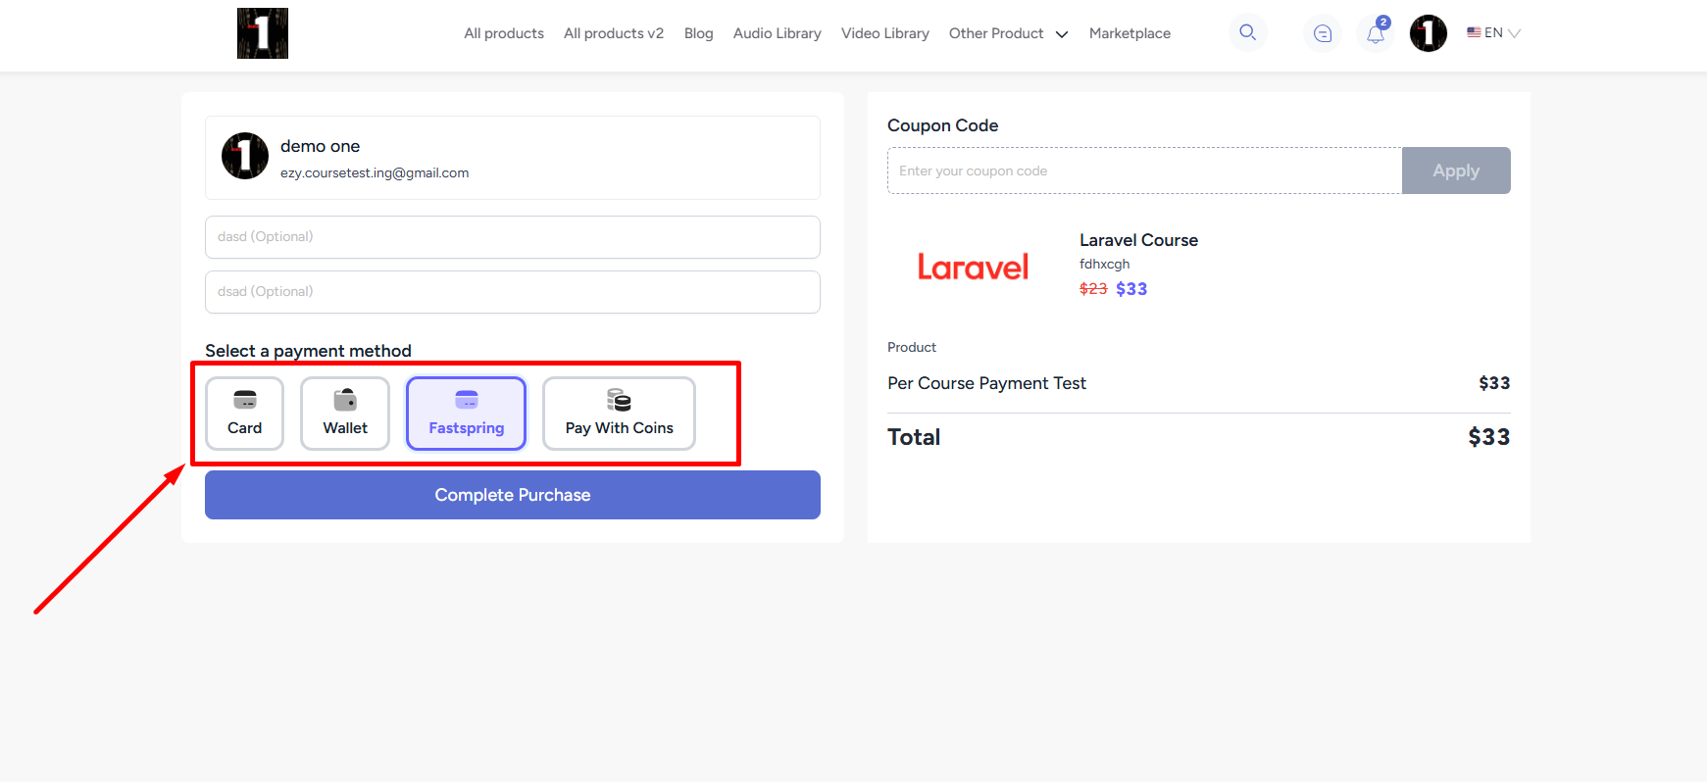Open the Marketplace menu item
Image resolution: width=1707 pixels, height=782 pixels.
click(x=1130, y=33)
